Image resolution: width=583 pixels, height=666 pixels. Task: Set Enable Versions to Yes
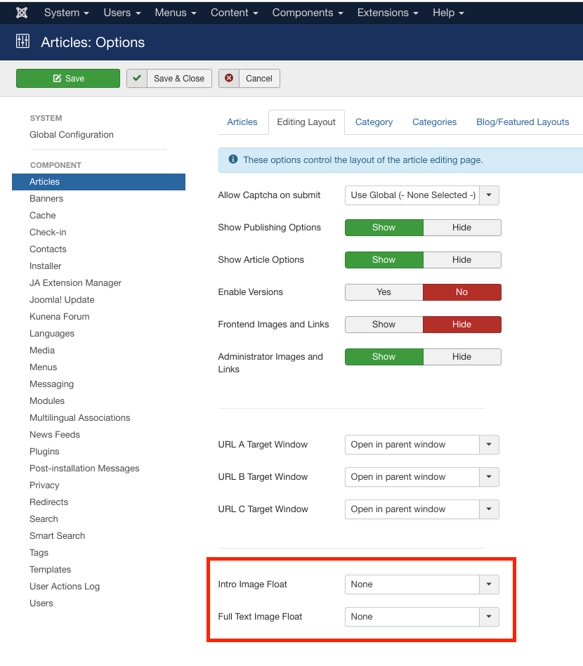384,292
